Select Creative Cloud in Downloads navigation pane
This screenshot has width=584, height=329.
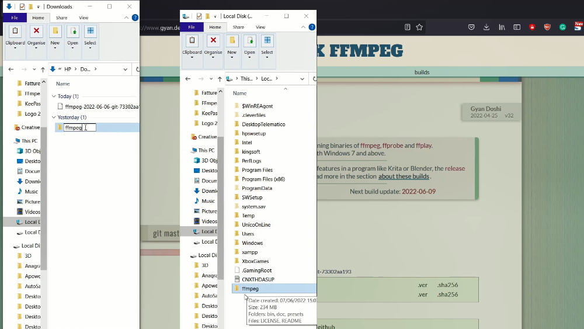pos(30,127)
